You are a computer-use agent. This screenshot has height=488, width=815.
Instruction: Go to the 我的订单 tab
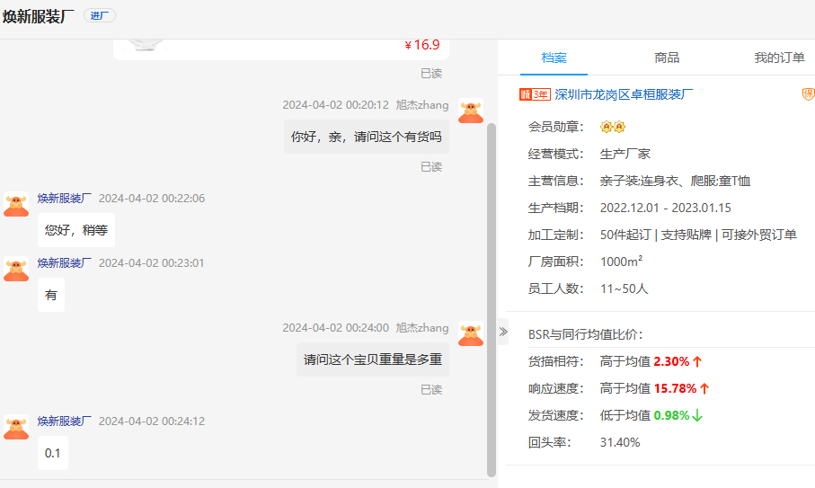click(779, 58)
